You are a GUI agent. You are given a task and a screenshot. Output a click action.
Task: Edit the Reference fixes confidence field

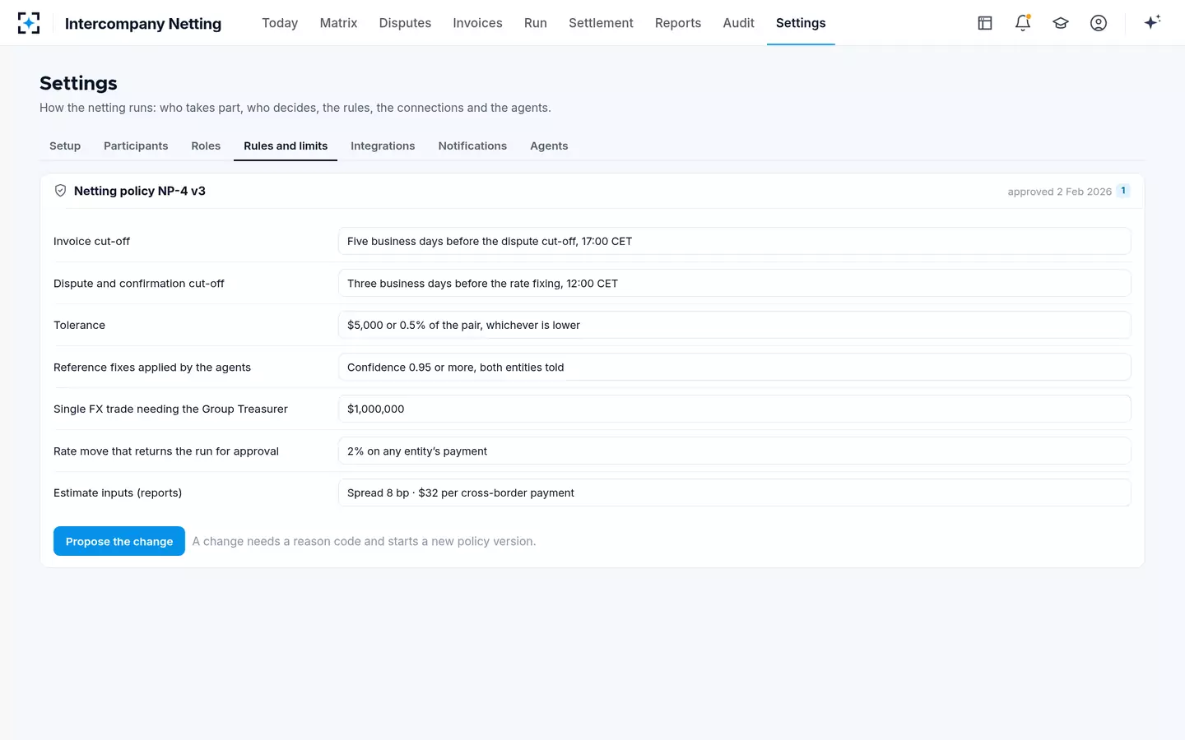pyautogui.click(x=734, y=367)
